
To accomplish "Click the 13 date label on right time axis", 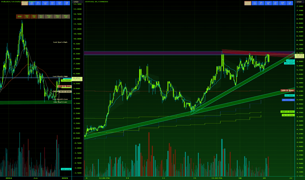I will tap(163, 178).
